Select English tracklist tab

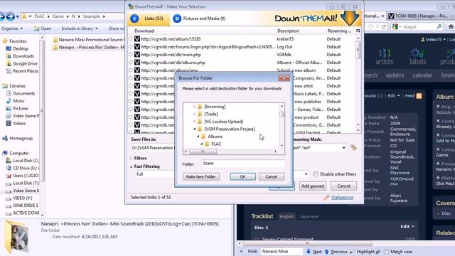click(287, 216)
